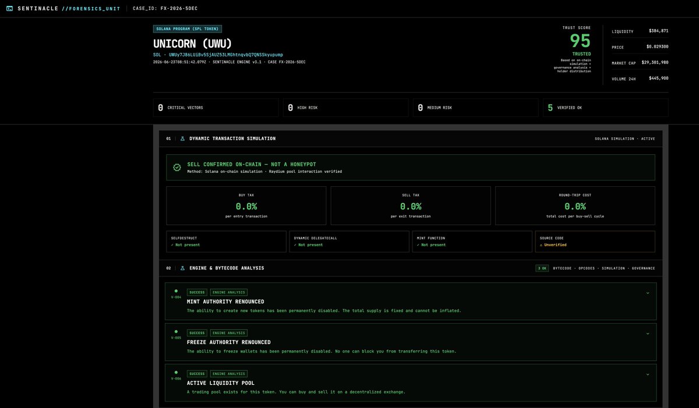Click the Buy Tax 0.0% card
699x408 pixels.
pyautogui.click(x=246, y=205)
